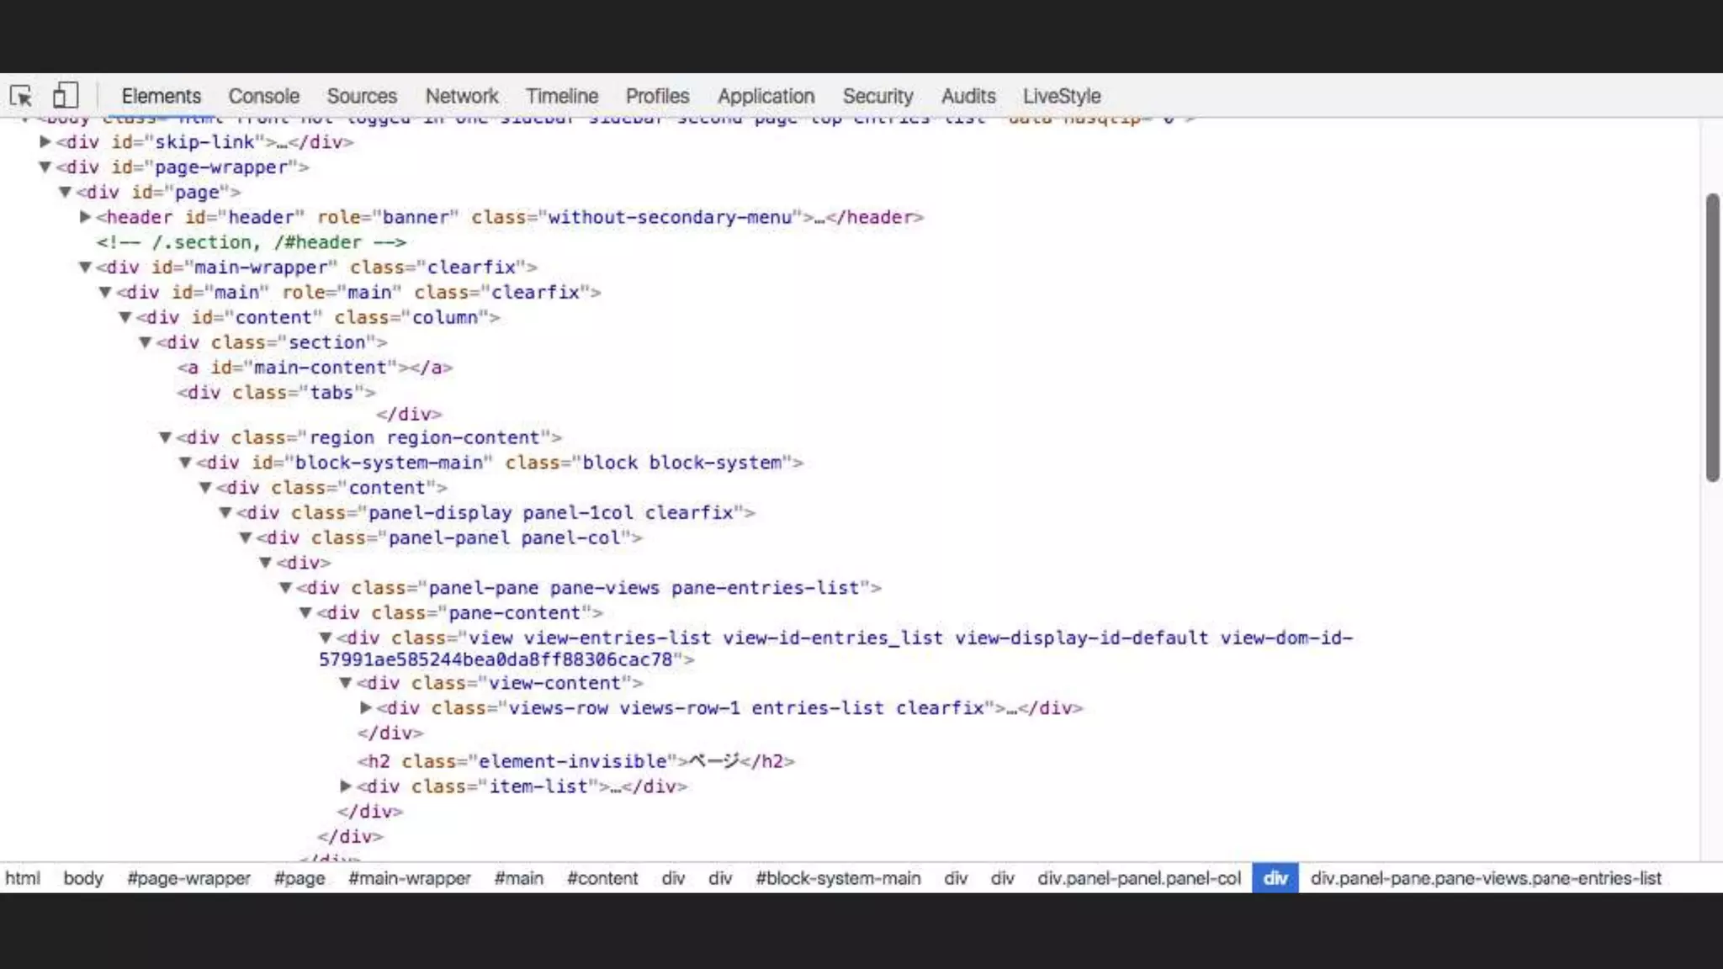This screenshot has height=969, width=1723.
Task: Collapse the region-content div node
Action: coord(166,438)
